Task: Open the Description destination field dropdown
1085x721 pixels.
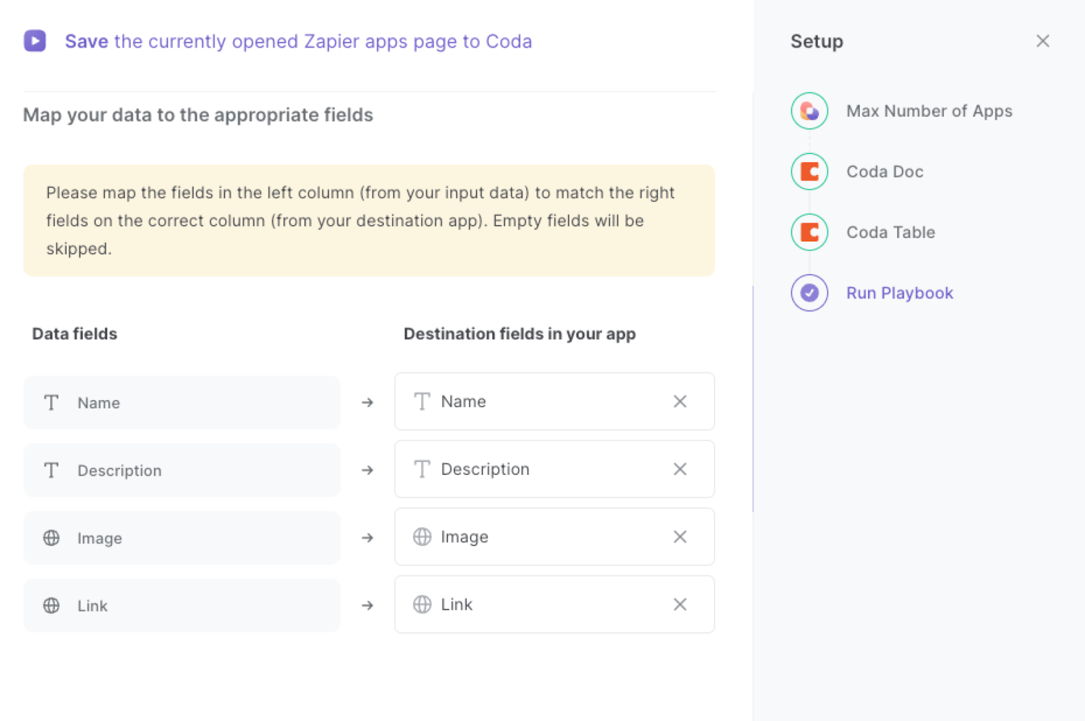Action: pos(555,469)
